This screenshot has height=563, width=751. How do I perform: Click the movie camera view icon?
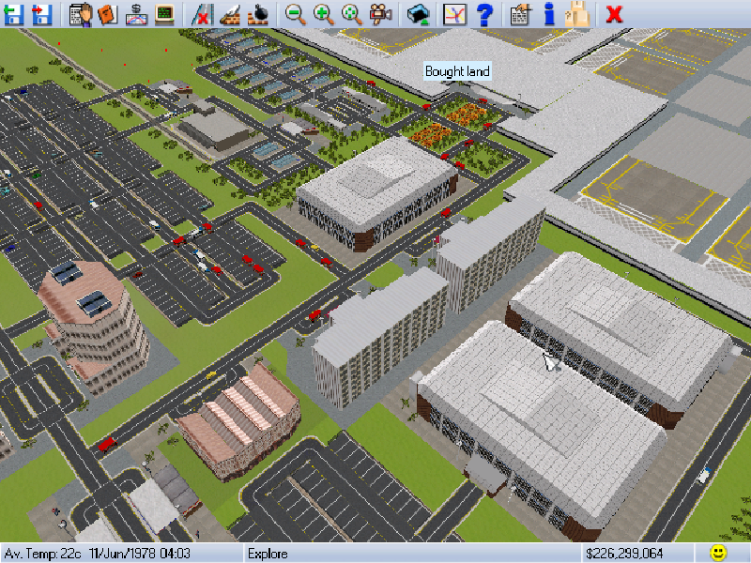tap(380, 13)
